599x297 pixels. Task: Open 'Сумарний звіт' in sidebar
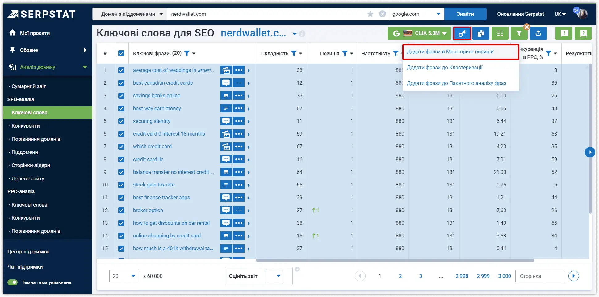[29, 86]
